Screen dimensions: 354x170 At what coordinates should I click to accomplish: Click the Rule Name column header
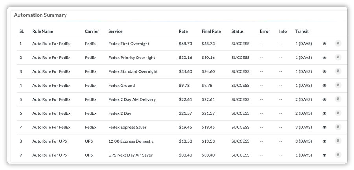pyautogui.click(x=42, y=31)
